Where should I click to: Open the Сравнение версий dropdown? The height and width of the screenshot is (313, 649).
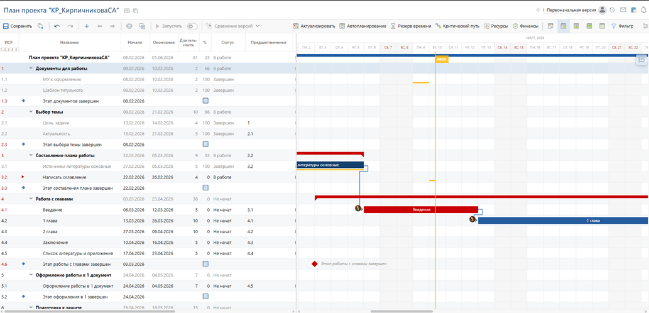(x=233, y=26)
